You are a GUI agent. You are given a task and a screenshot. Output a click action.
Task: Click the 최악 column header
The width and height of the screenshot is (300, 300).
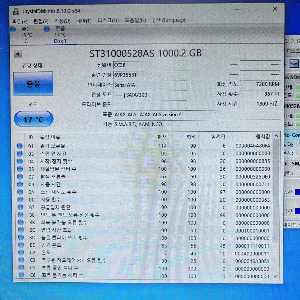191,137
